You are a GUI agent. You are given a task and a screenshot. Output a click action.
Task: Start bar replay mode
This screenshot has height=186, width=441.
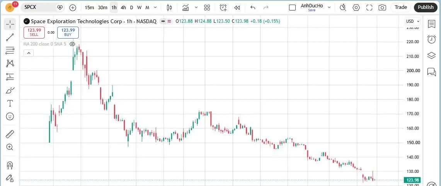237,8
